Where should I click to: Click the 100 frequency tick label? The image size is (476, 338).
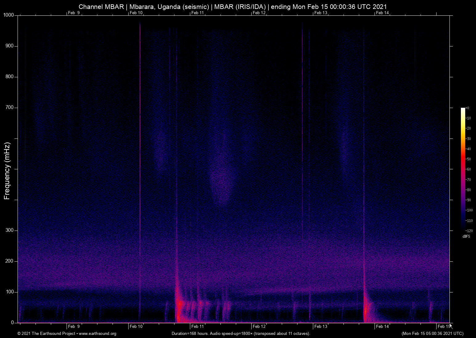coord(10,292)
